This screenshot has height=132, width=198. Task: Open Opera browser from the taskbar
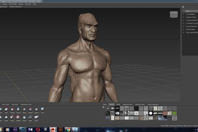click(38, 130)
